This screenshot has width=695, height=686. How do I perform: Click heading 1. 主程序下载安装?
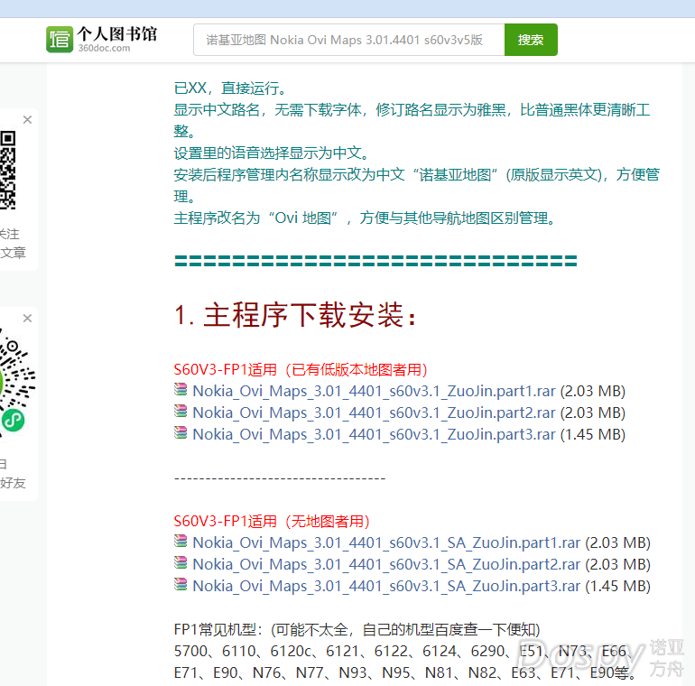[x=296, y=316]
